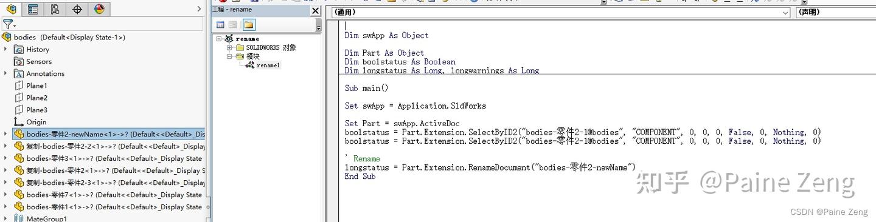Select the 复制-bodies-零件2-3<1> component
Viewport: 876px width, 222px height.
click(109, 183)
